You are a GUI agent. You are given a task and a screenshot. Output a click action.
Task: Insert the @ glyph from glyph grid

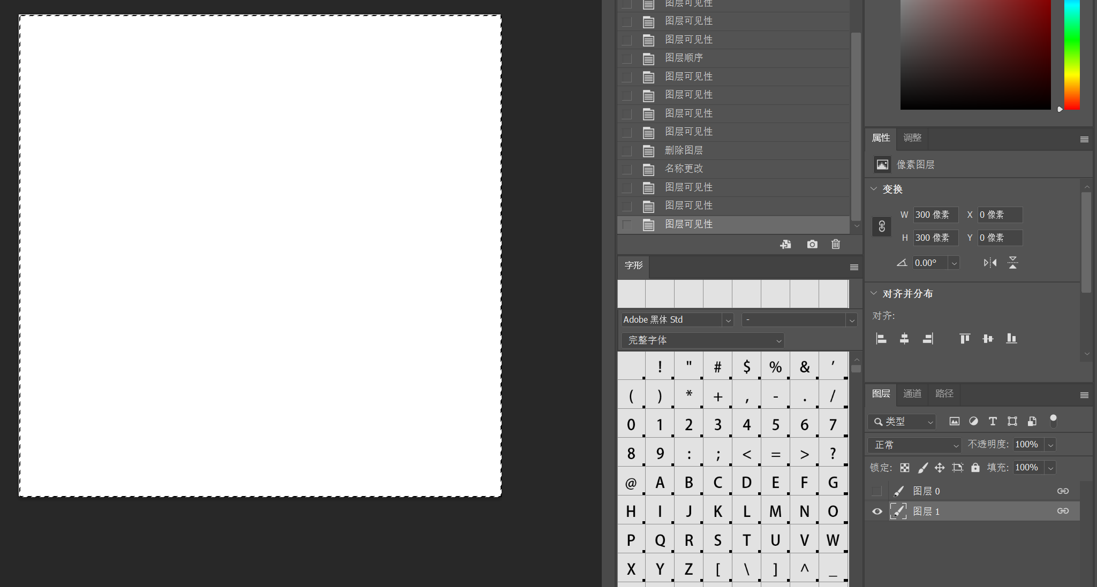(x=631, y=483)
